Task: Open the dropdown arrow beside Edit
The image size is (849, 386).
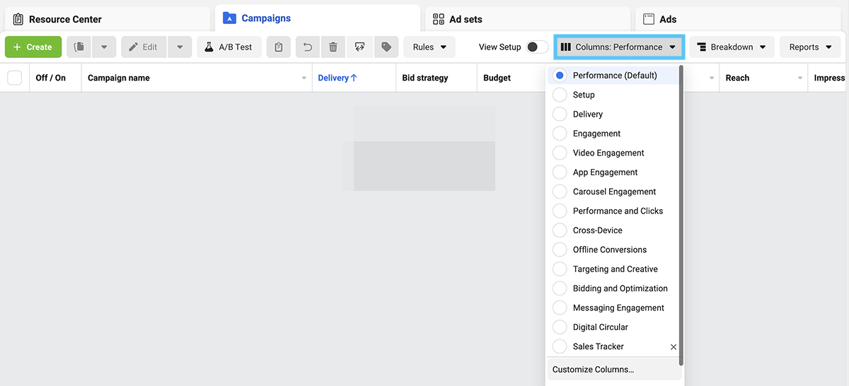Action: click(180, 47)
